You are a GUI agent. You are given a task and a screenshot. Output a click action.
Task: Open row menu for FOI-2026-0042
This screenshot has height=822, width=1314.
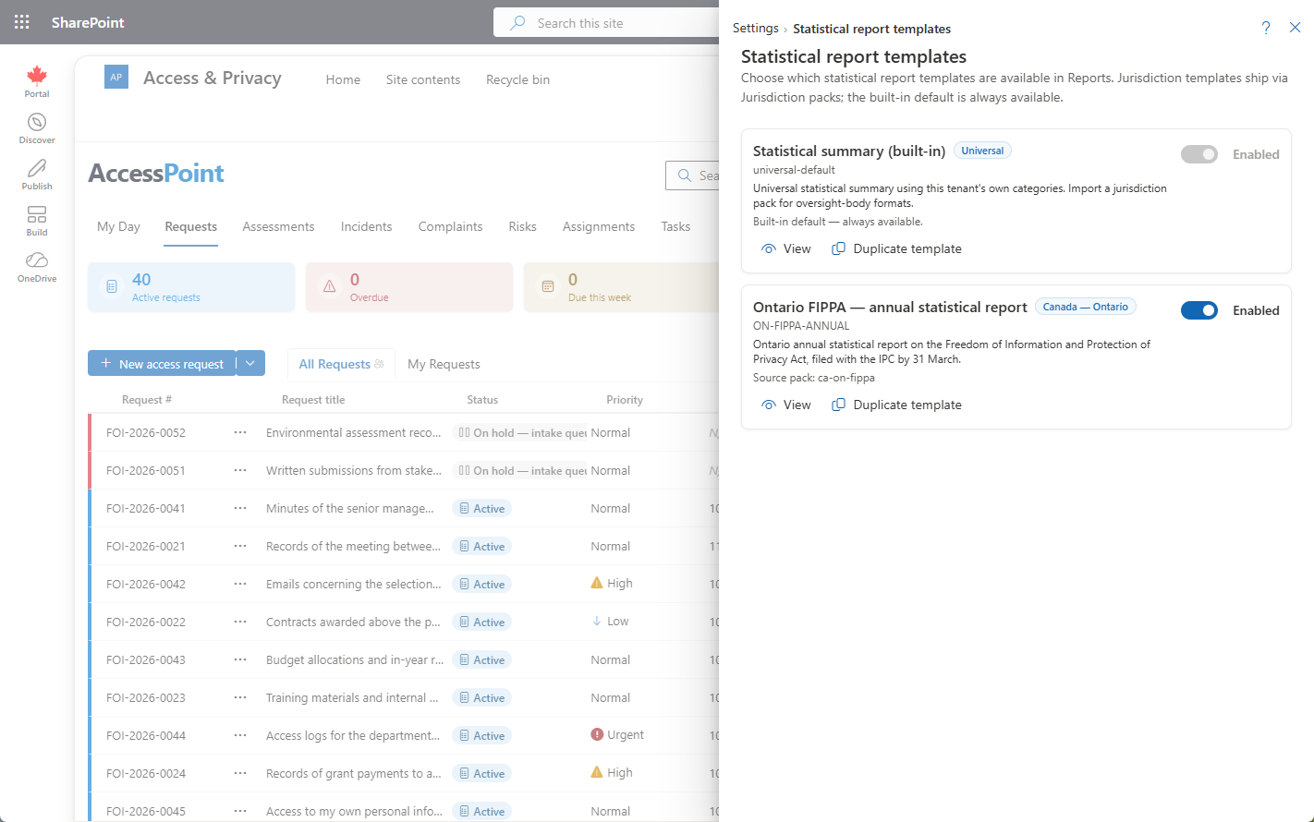point(240,584)
